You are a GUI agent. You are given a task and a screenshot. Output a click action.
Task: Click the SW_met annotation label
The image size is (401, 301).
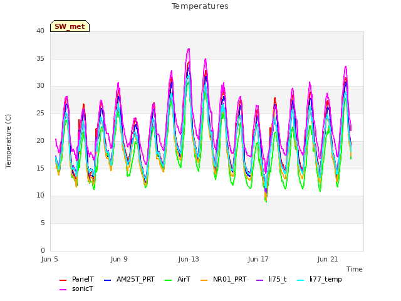pos(70,26)
